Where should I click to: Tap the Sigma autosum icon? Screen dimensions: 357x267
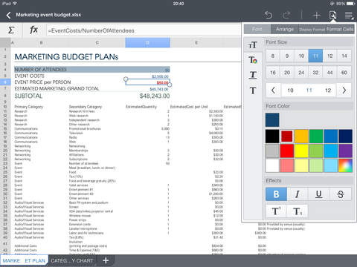[11, 30]
